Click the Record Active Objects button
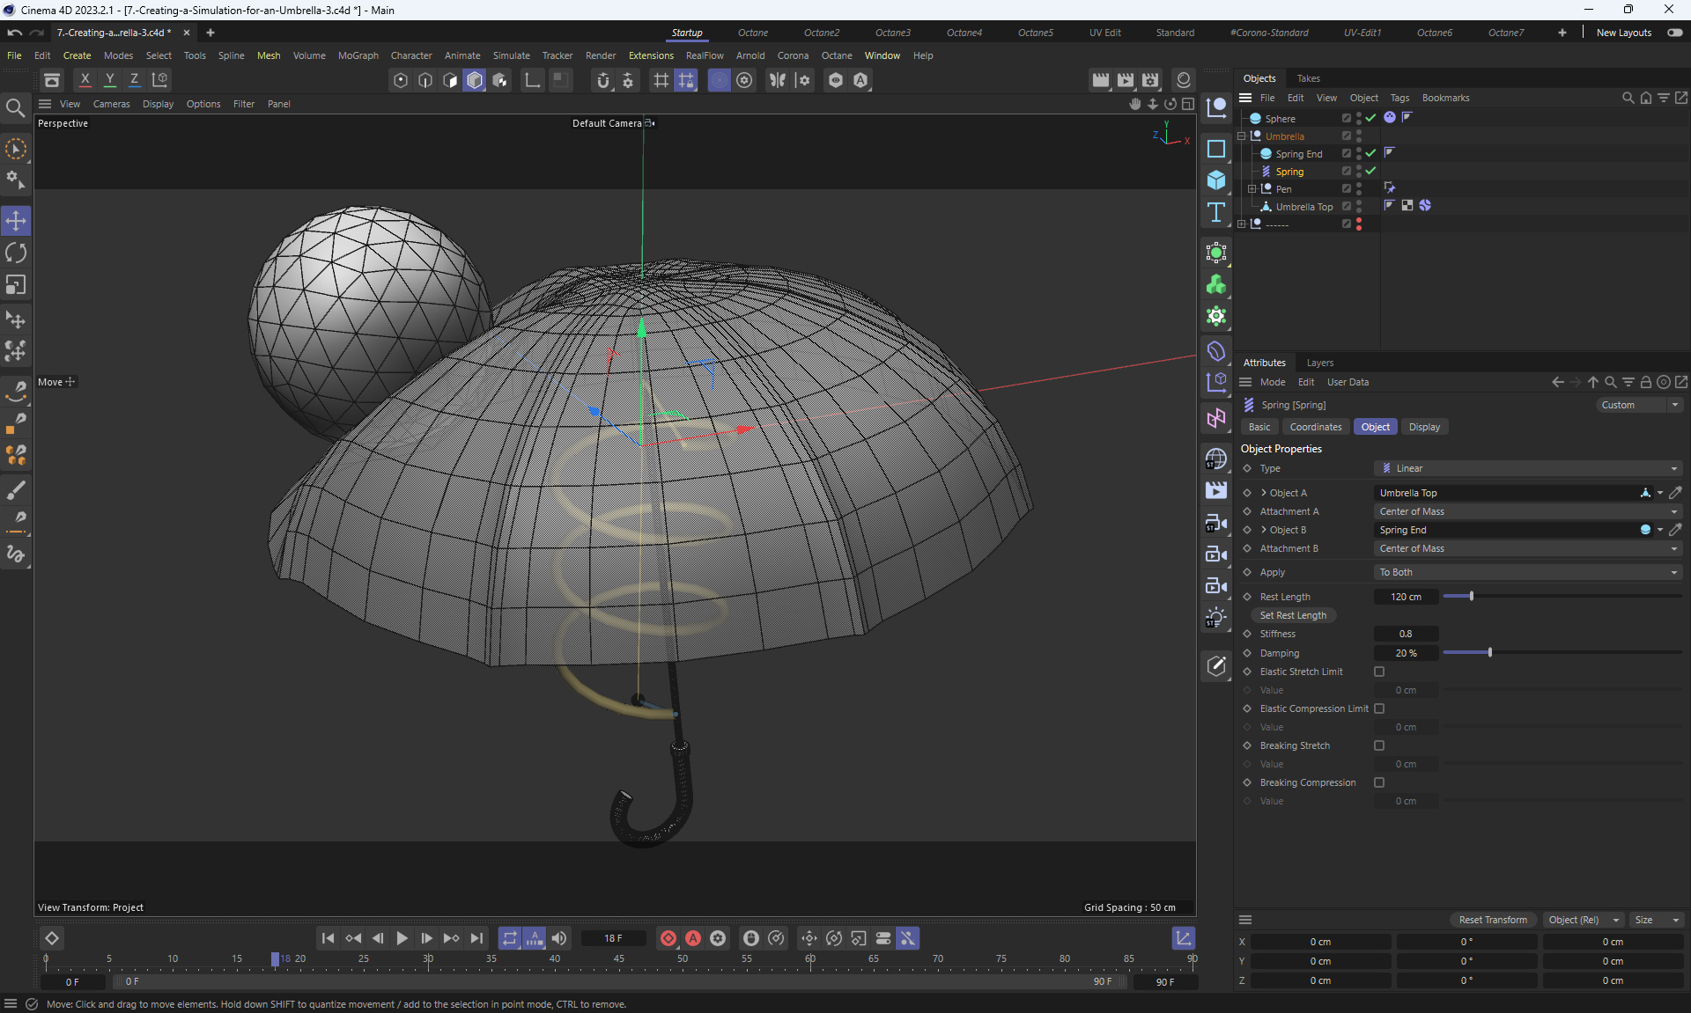The height and width of the screenshot is (1013, 1691). [668, 938]
